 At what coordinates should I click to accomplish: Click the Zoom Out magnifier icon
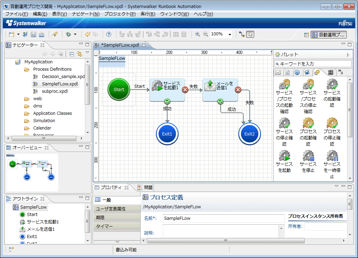tap(205, 34)
